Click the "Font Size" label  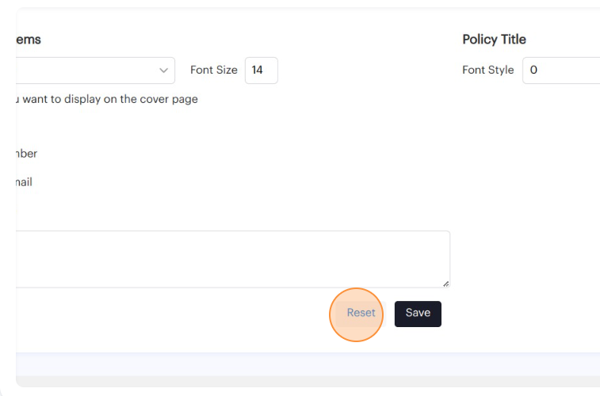[x=213, y=70]
